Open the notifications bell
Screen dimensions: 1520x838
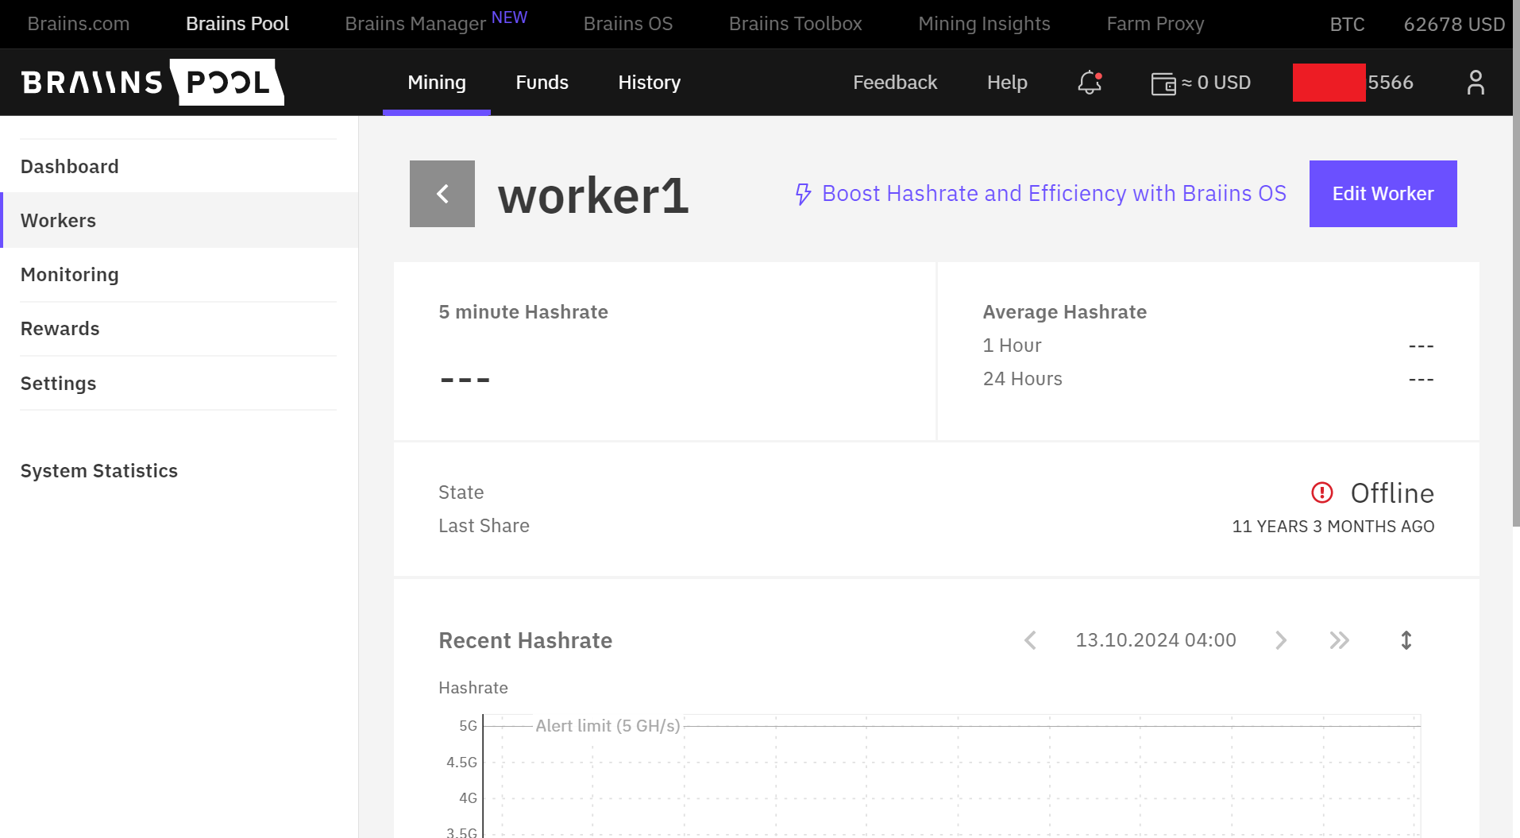click(x=1089, y=83)
